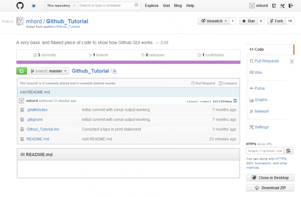Screen dimensions: 301x197
Task: Create a new file with the plus icon
Action: coord(115,71)
